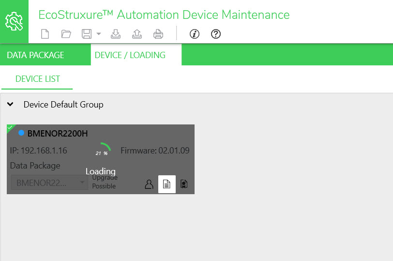393x261 pixels.
Task: Save the project with floppy icon
Action: coord(87,34)
